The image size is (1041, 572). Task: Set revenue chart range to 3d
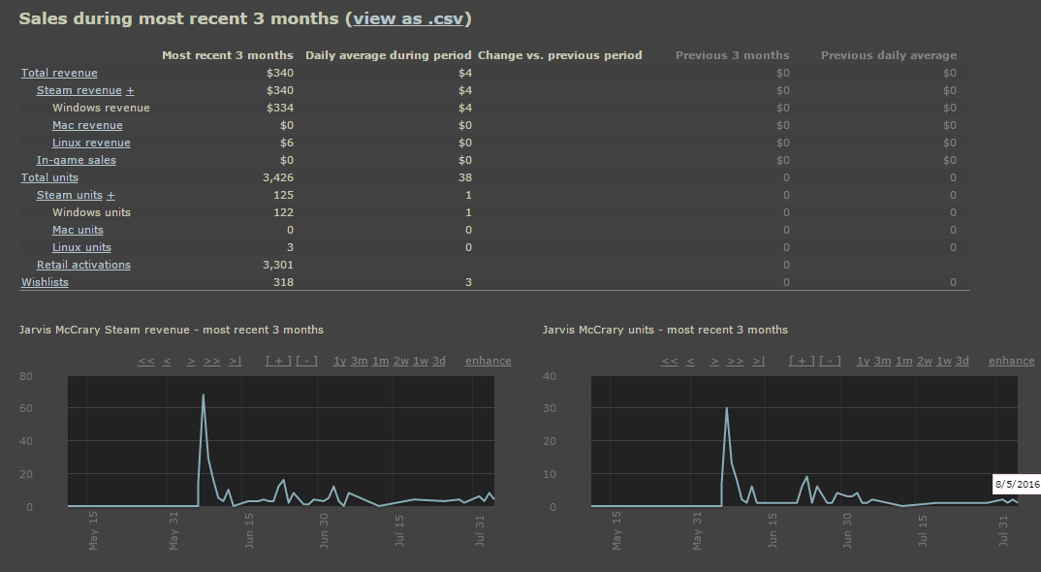[439, 361]
